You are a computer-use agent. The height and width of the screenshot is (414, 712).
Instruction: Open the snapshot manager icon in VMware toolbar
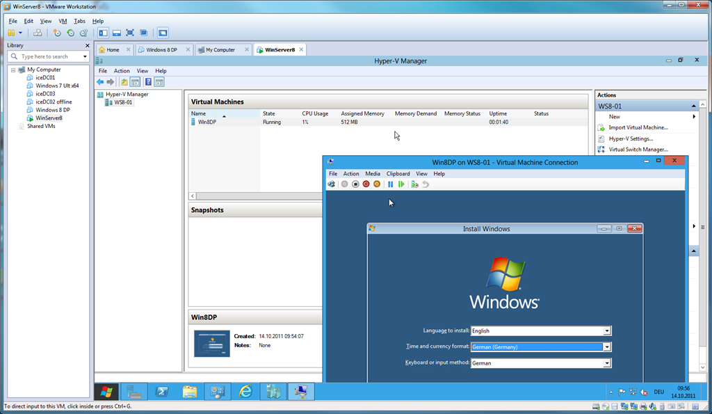(x=83, y=33)
